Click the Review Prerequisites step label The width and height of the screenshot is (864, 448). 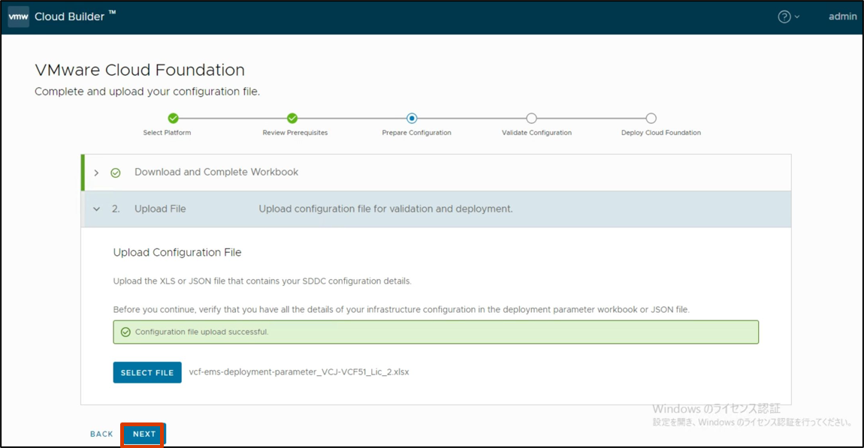click(295, 133)
